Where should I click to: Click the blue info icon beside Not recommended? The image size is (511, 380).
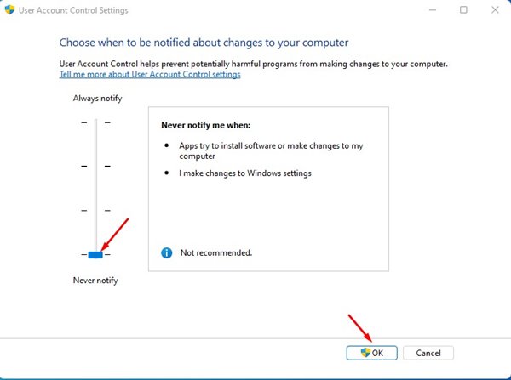pos(167,252)
